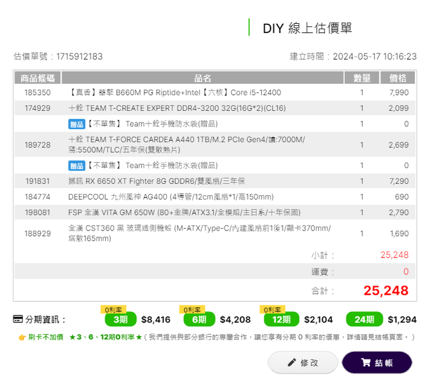This screenshot has width=430, height=387.
Task: Click the 修改 edit button
Action: (x=303, y=363)
